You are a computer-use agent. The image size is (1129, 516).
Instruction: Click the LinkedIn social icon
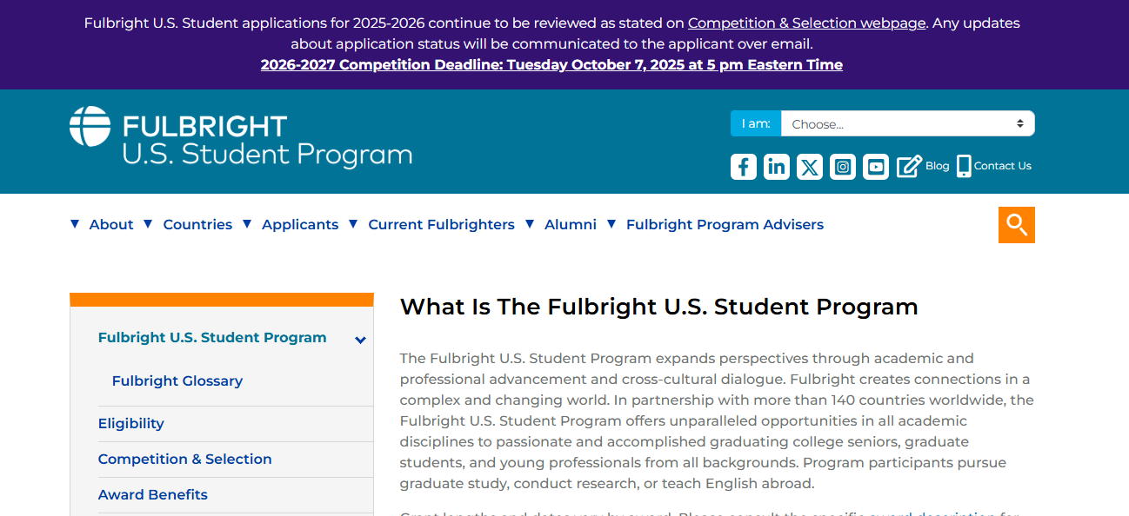[777, 166]
